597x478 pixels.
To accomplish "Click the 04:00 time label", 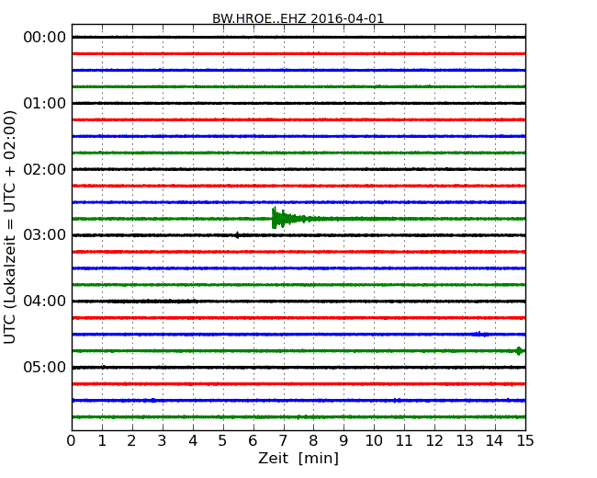I will pyautogui.click(x=45, y=302).
